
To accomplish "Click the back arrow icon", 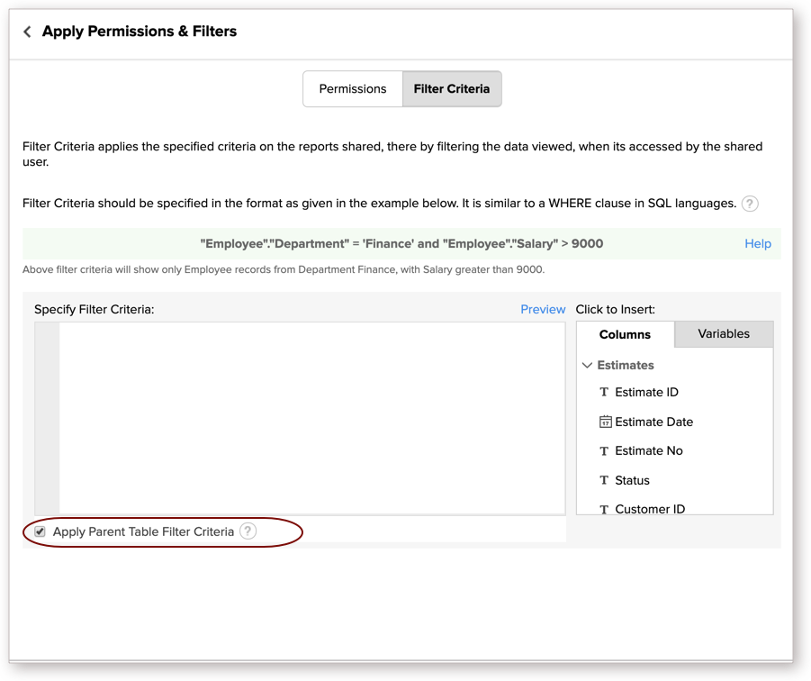I will [27, 32].
